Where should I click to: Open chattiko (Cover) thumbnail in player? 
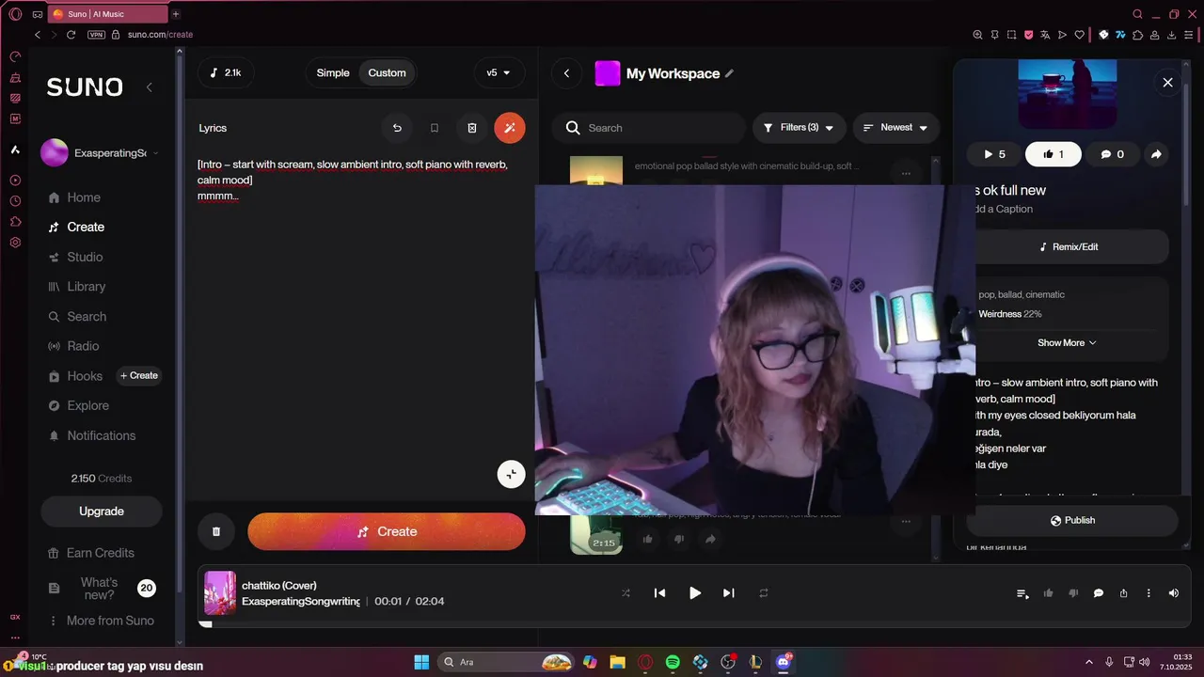220,593
